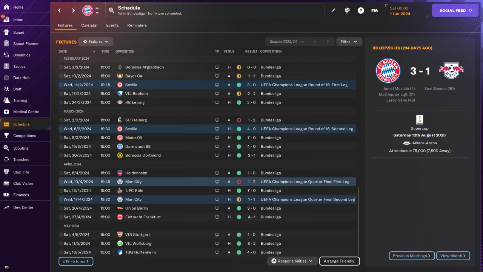Click the Arrange Friendly button
The width and height of the screenshot is (483, 272).
pyautogui.click(x=339, y=261)
